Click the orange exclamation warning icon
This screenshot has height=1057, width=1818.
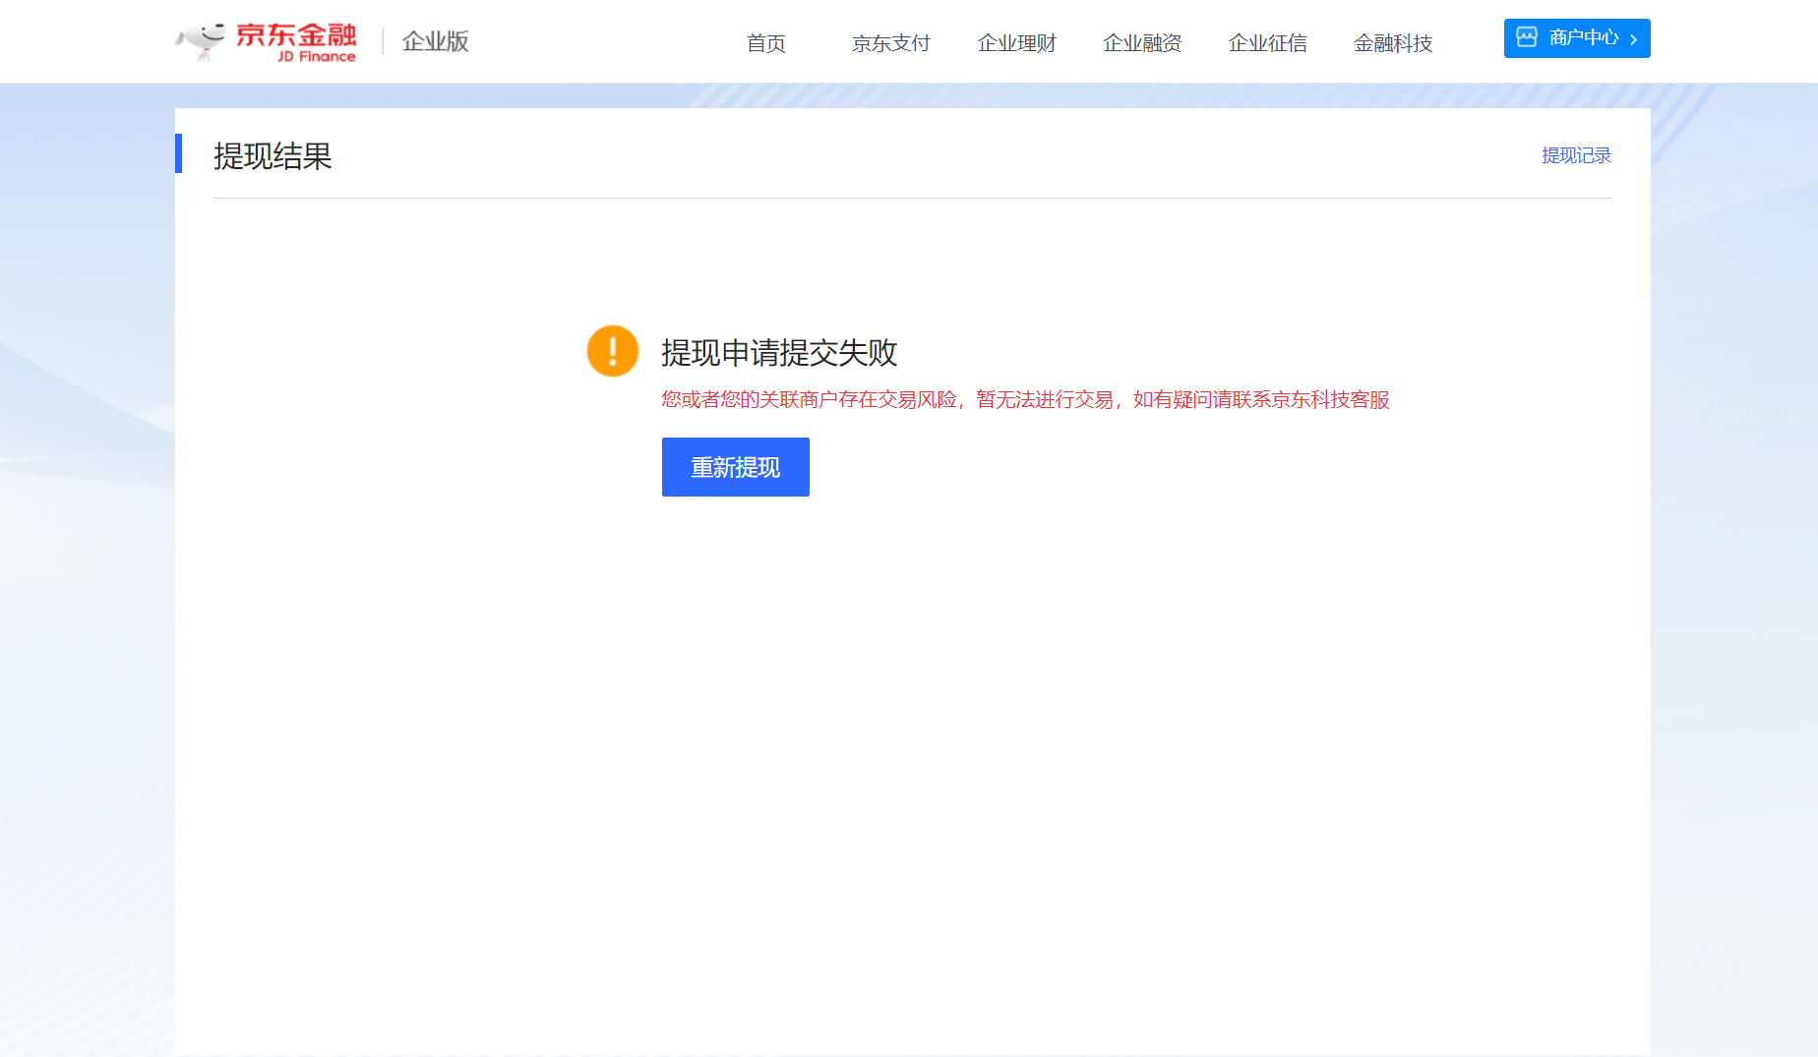tap(612, 351)
